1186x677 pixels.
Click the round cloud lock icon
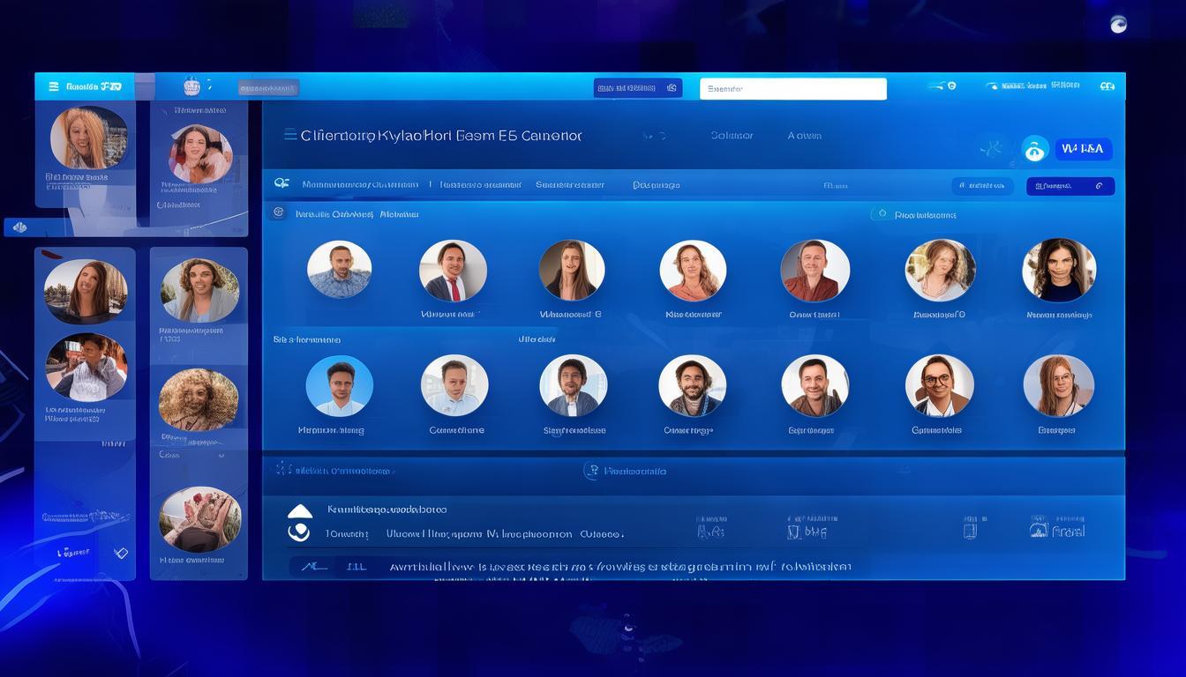1034,149
